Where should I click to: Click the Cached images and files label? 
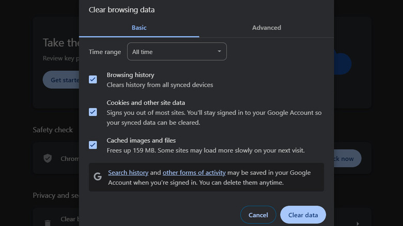141,140
